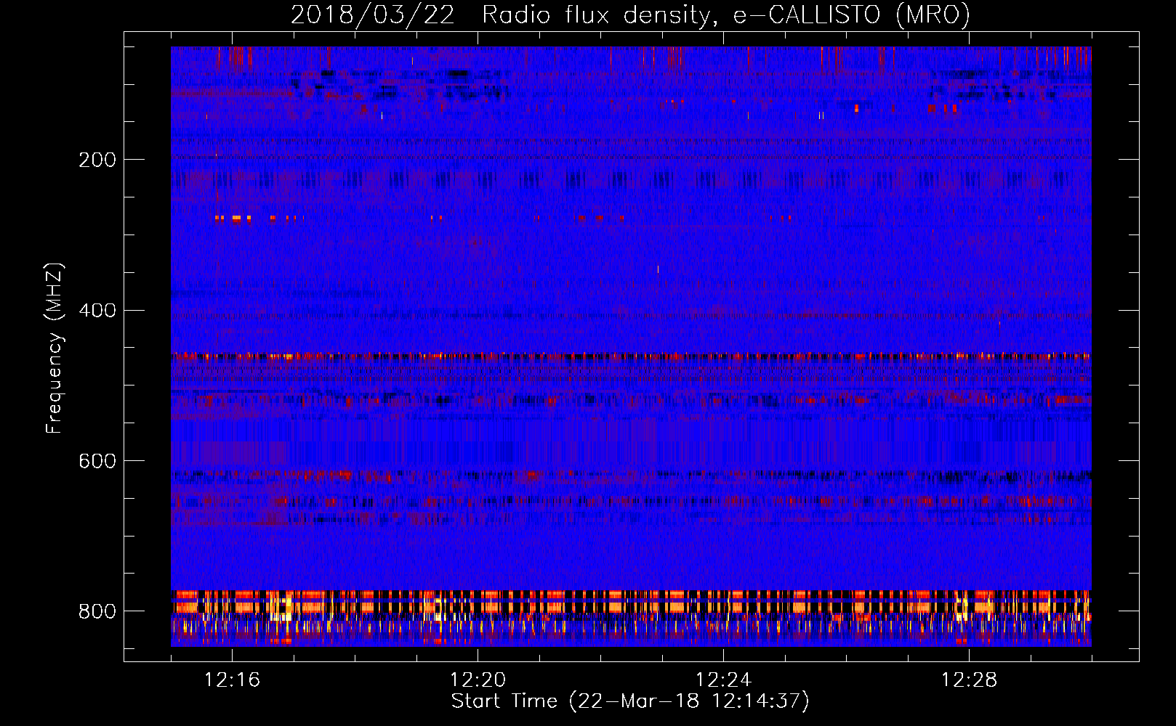1176x726 pixels.
Task: Select the 200 frequency tick label
Action: click(97, 160)
